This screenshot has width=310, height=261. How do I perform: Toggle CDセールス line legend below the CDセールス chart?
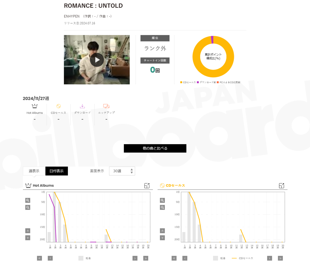point(242,258)
